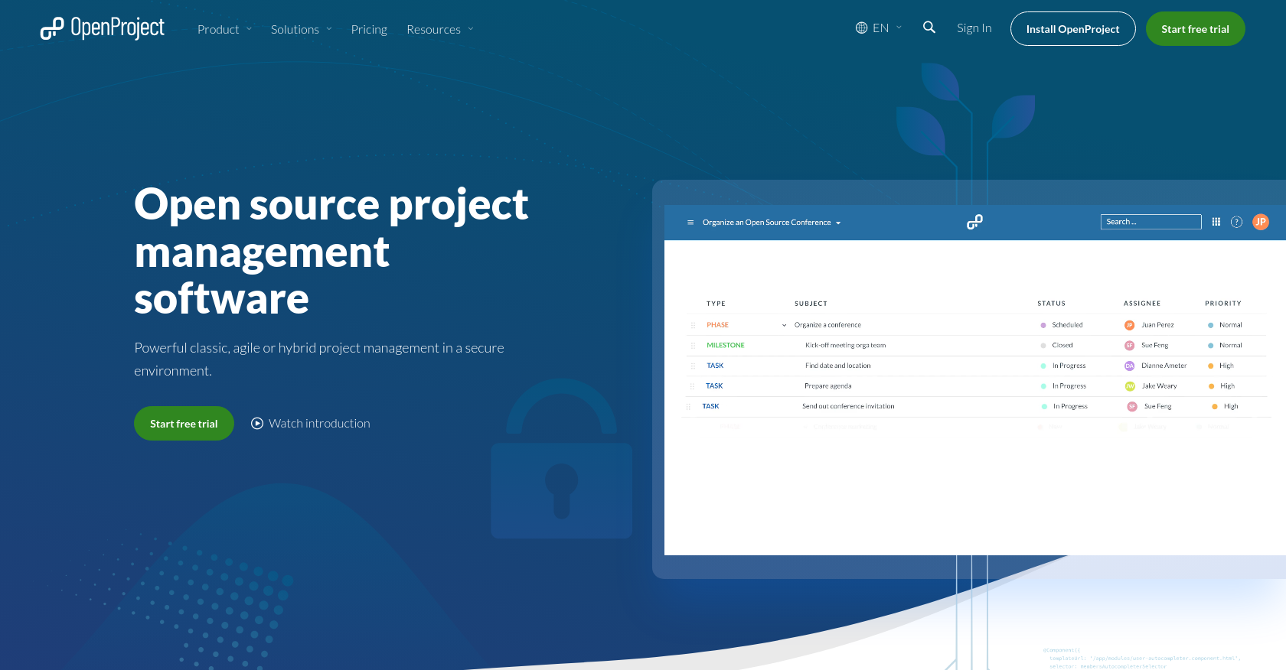The image size is (1286, 670).
Task: Click drag handle of PHASE row
Action: 693,325
